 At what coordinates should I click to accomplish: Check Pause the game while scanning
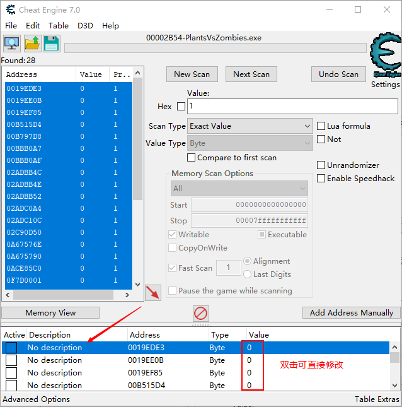(x=173, y=290)
